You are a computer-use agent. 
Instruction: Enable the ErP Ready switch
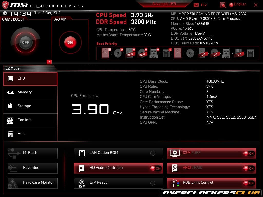coord(153,183)
